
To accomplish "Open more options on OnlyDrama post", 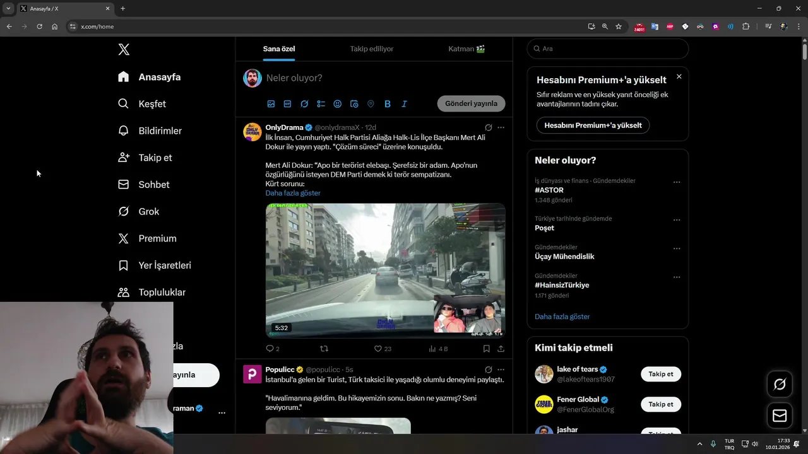I will coord(501,127).
